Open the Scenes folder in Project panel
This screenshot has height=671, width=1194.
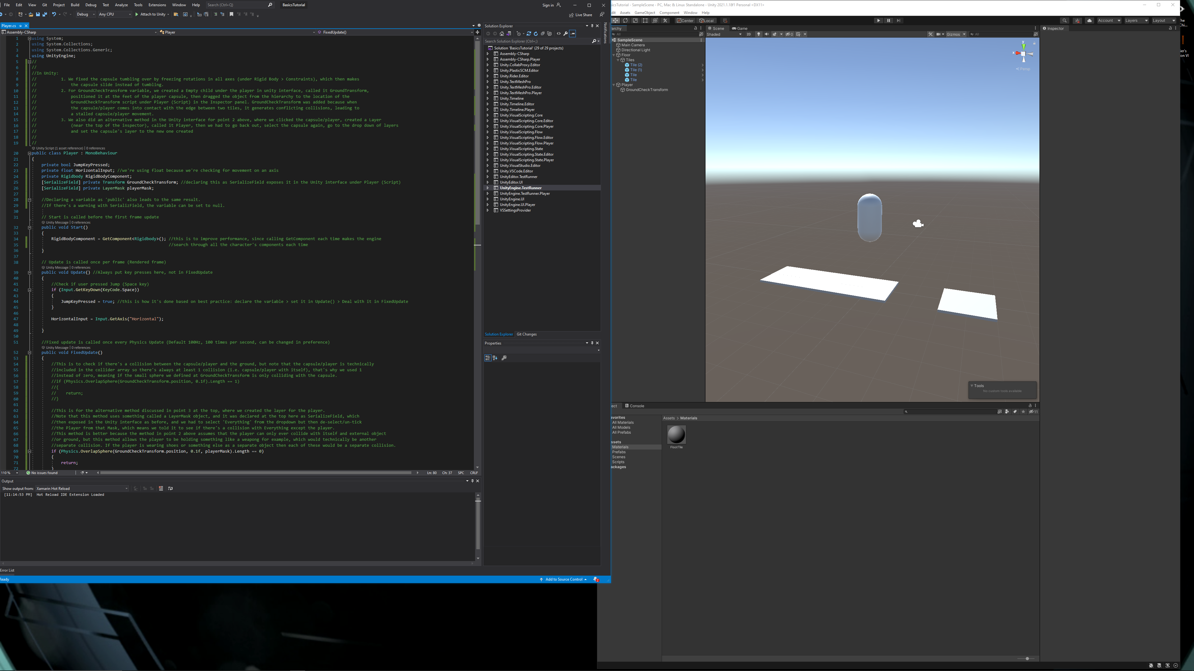[x=618, y=457]
